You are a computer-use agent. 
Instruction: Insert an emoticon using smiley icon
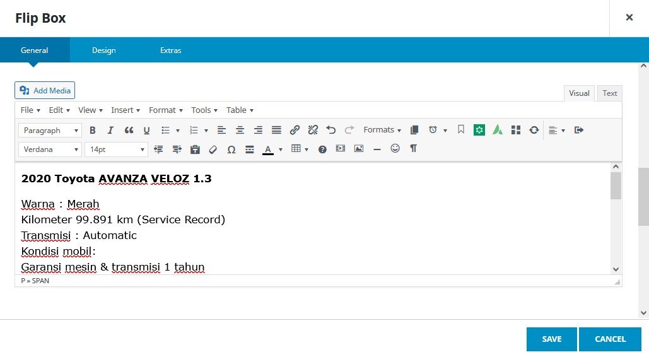click(395, 149)
